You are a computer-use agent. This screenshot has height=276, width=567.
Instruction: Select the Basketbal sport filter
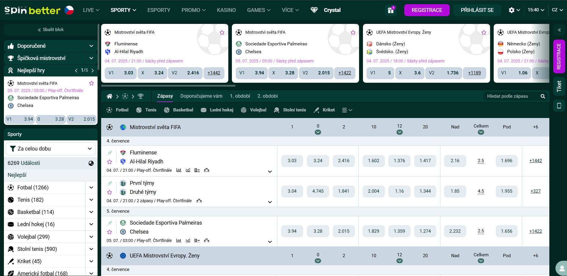pyautogui.click(x=178, y=110)
